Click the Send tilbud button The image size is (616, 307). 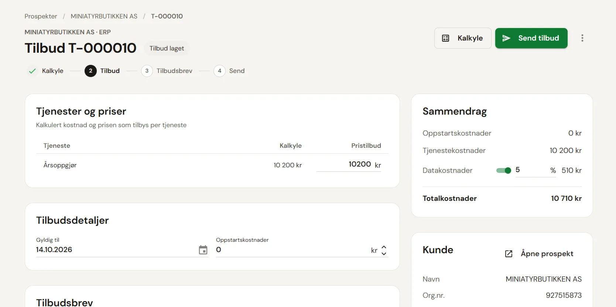click(531, 38)
